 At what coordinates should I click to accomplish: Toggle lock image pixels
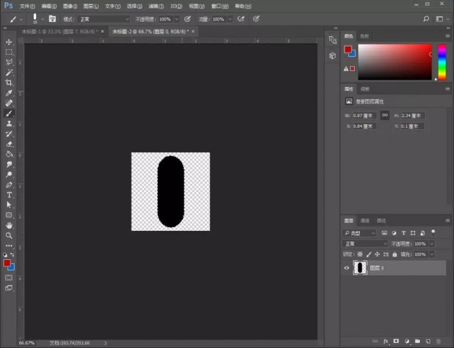368,254
